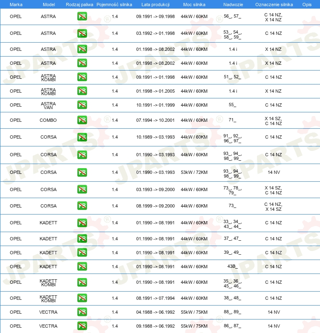Click the 53_, 54_, 58_, 59_ body cell
The height and width of the screenshot is (333, 320).
tap(232, 34)
